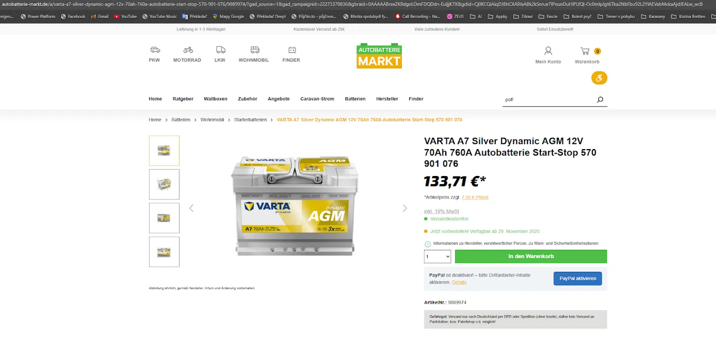Open the Zubehör menu item
The width and height of the screenshot is (716, 359).
tap(247, 99)
